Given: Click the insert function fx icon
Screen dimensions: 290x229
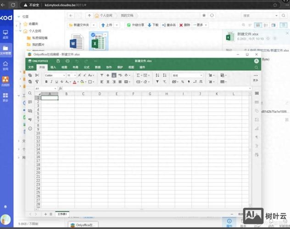Looking at the screenshot, I should (60, 88).
